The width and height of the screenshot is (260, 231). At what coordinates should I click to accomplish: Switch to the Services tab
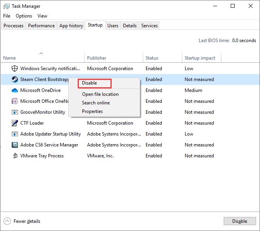click(x=150, y=26)
